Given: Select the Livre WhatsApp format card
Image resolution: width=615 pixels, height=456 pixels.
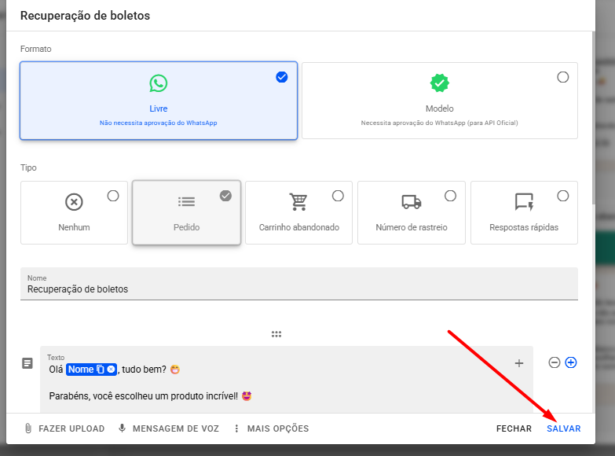Looking at the screenshot, I should (x=159, y=100).
